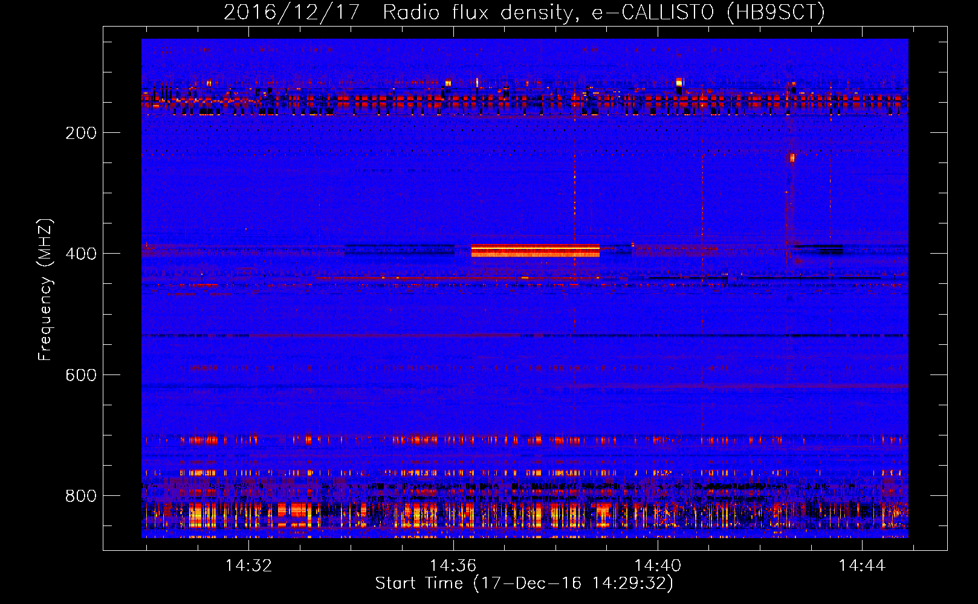The image size is (978, 604).
Task: Click the 14:36 time tick label
Action: (x=453, y=566)
